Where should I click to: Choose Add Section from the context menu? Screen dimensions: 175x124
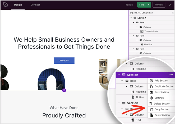click(x=161, y=81)
